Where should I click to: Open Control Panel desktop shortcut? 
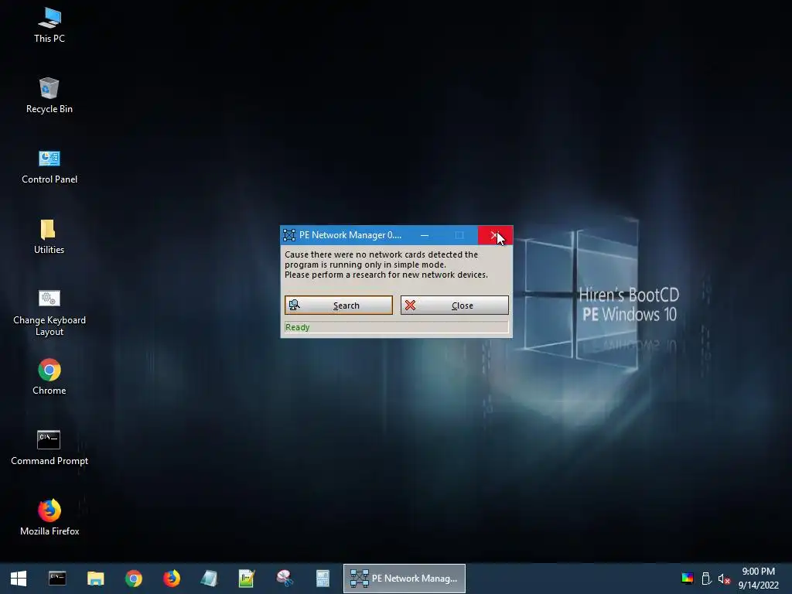pyautogui.click(x=49, y=166)
